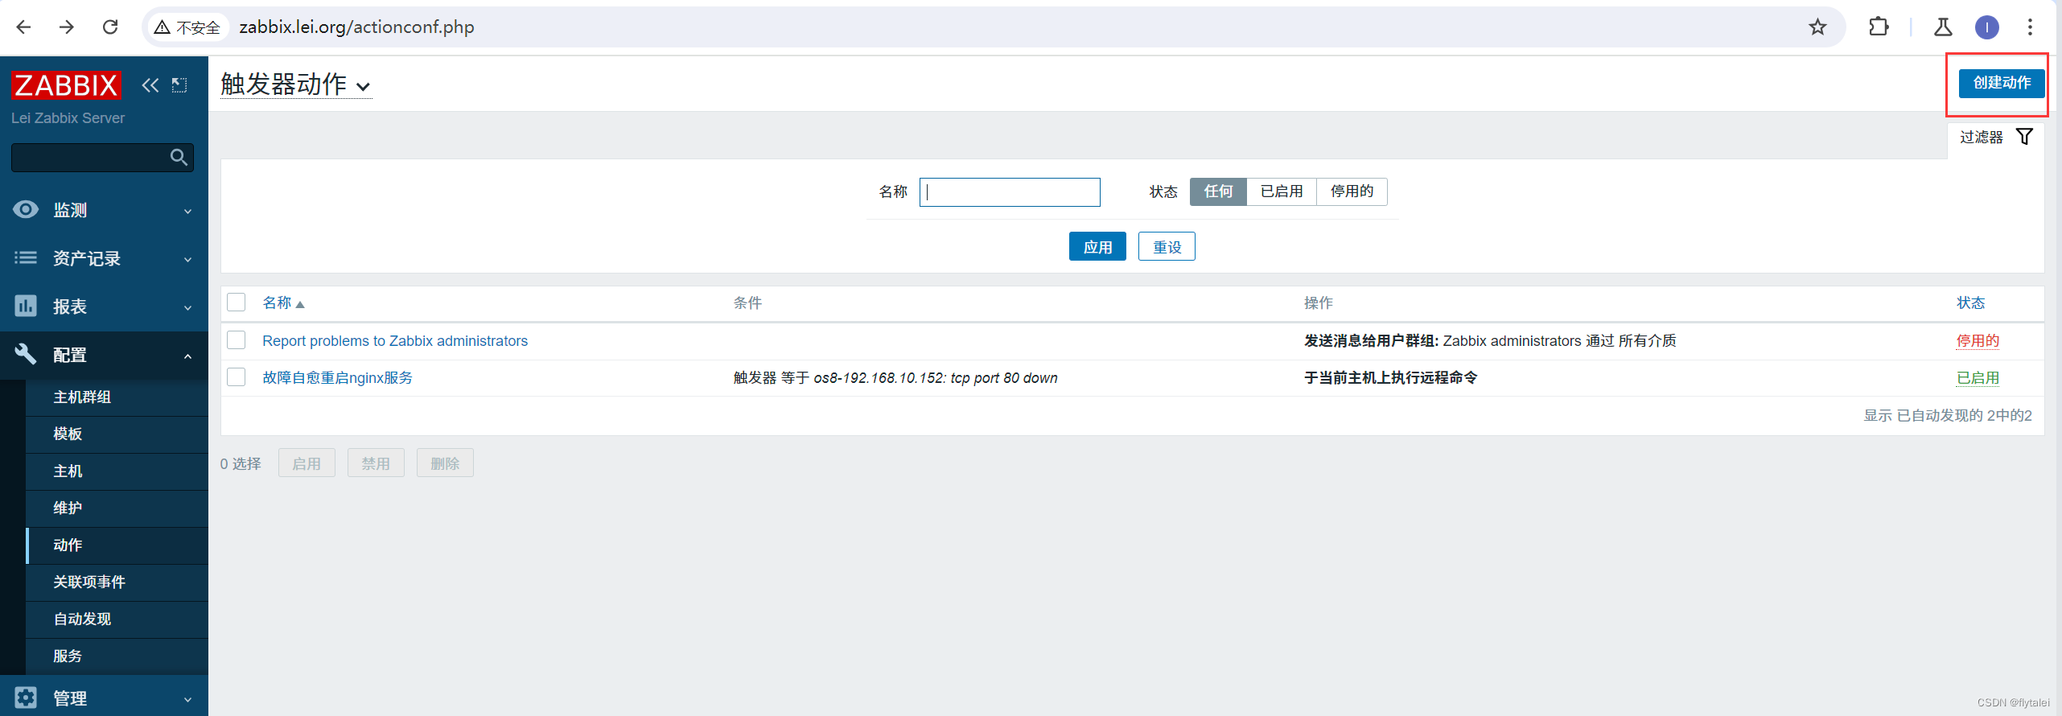The height and width of the screenshot is (716, 2062).
Task: Open 维护 submenu item
Action: click(117, 508)
